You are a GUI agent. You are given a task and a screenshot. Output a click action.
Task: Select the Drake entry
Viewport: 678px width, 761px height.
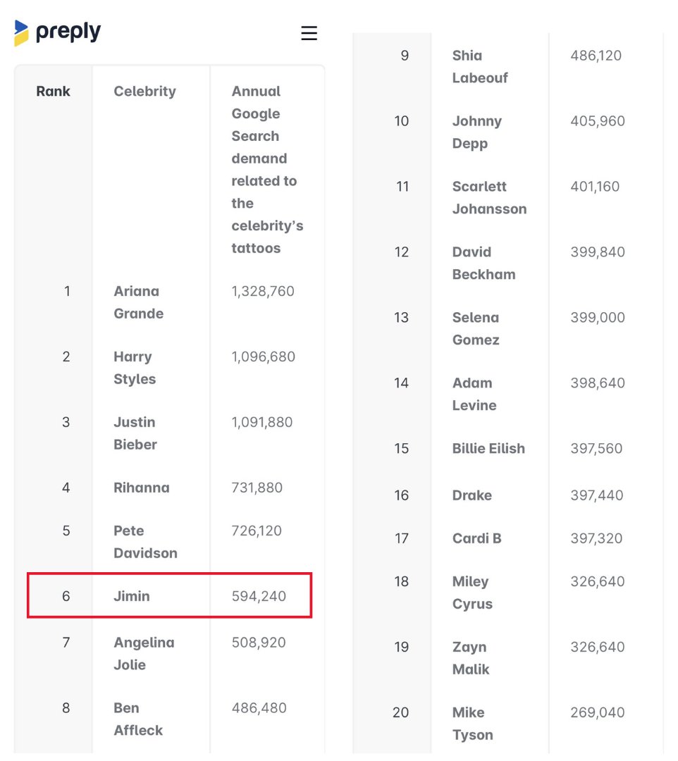tap(471, 495)
